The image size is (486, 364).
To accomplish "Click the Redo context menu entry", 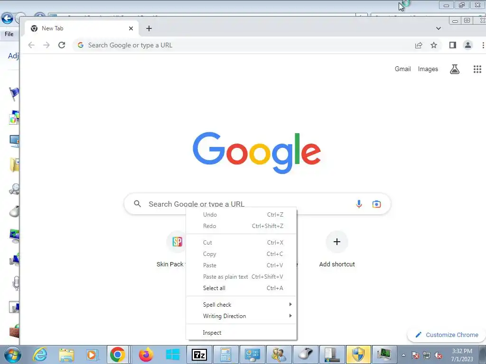I will [241, 226].
